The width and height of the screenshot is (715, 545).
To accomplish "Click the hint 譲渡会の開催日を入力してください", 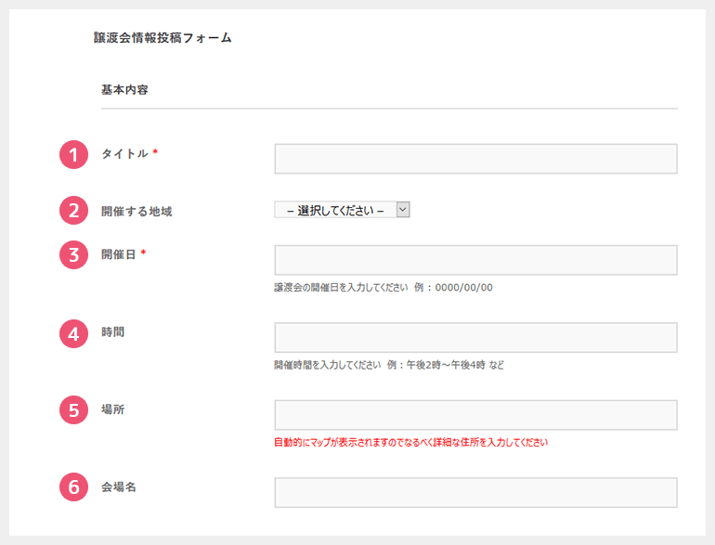I will (341, 287).
